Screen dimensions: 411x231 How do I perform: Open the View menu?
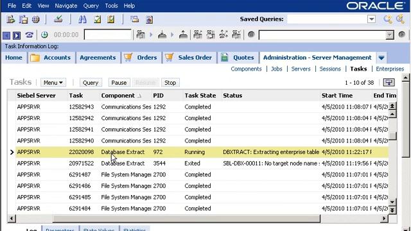(43, 6)
